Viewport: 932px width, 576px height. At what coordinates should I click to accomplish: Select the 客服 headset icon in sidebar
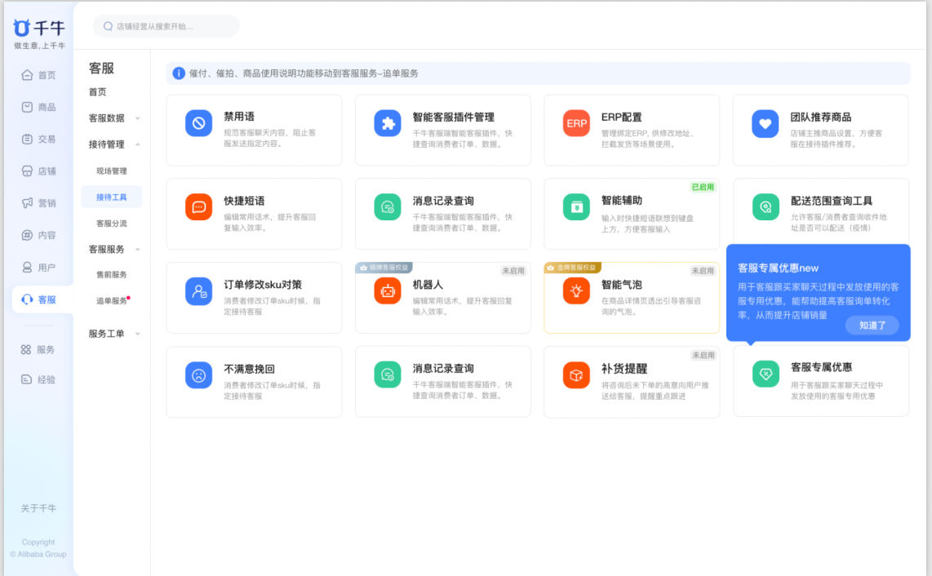tap(27, 299)
